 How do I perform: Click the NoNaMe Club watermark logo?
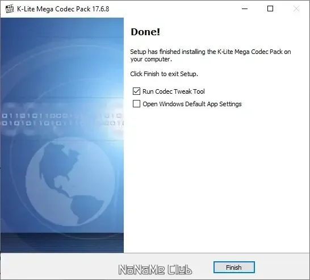[155, 270]
